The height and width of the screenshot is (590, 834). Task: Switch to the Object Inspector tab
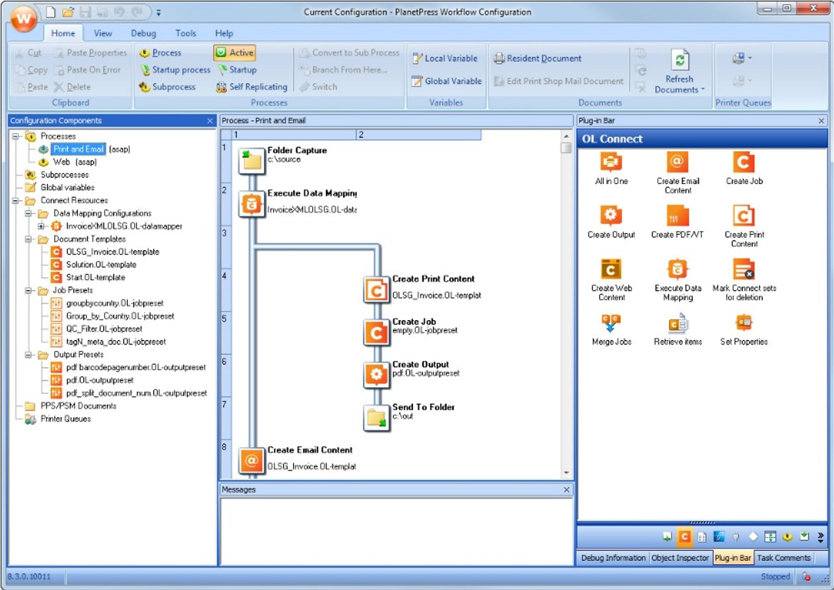click(x=680, y=558)
